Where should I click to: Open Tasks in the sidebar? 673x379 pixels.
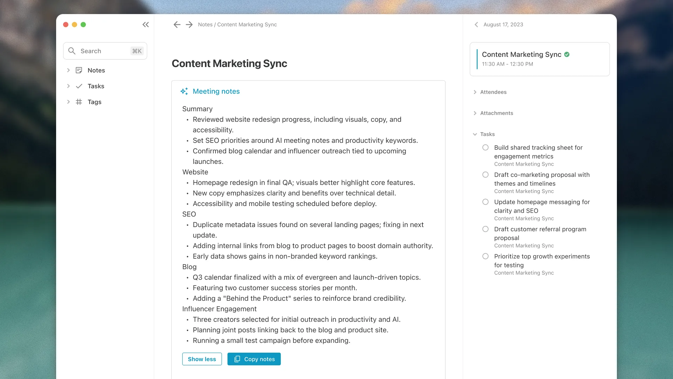click(x=96, y=86)
